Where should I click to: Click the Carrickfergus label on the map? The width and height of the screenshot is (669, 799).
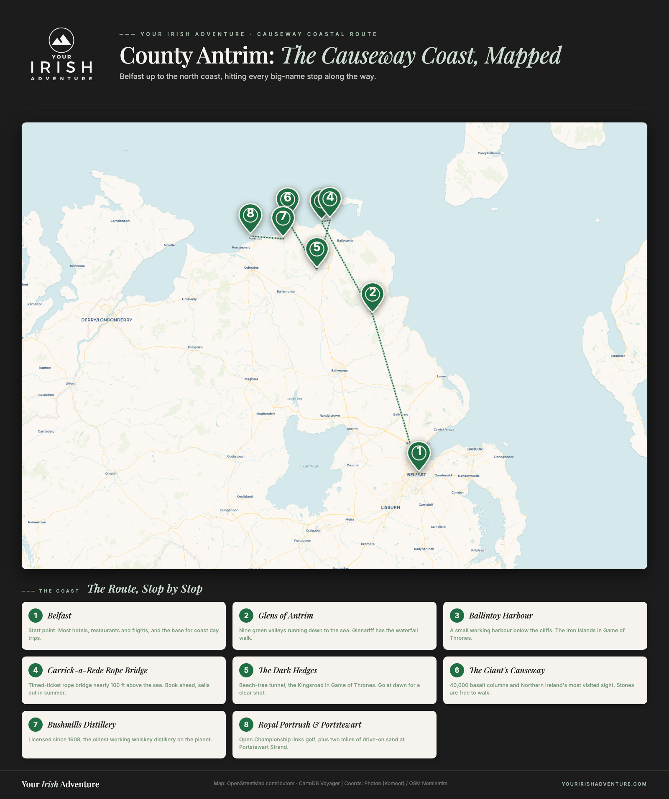444,430
